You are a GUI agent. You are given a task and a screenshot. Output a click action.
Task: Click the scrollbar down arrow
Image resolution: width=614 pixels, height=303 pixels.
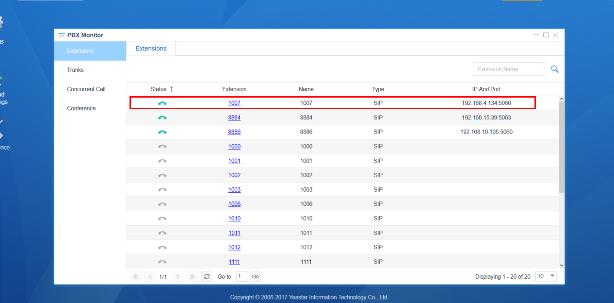coord(562,265)
